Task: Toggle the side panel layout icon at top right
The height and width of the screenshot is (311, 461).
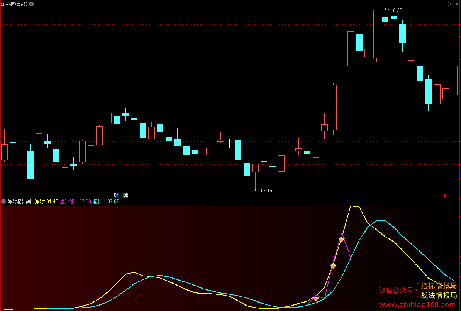Action: [456, 4]
